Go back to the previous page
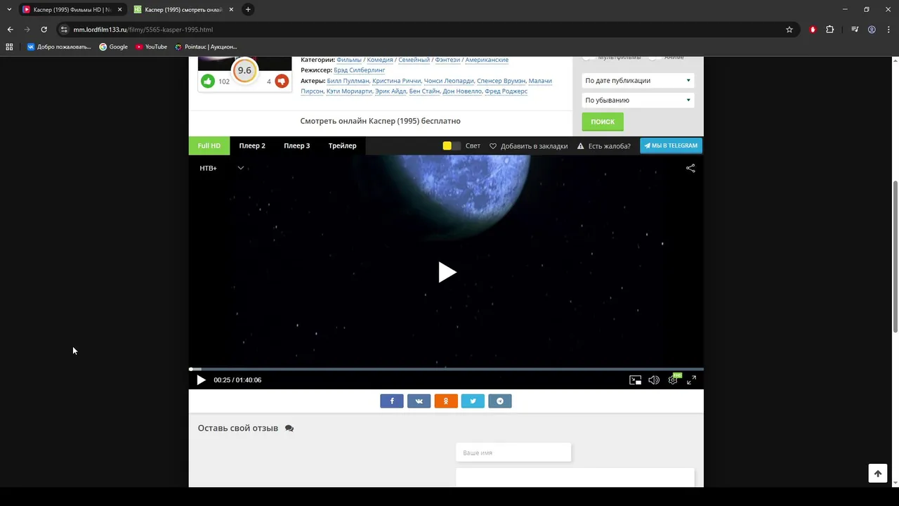This screenshot has width=899, height=506. 10,30
